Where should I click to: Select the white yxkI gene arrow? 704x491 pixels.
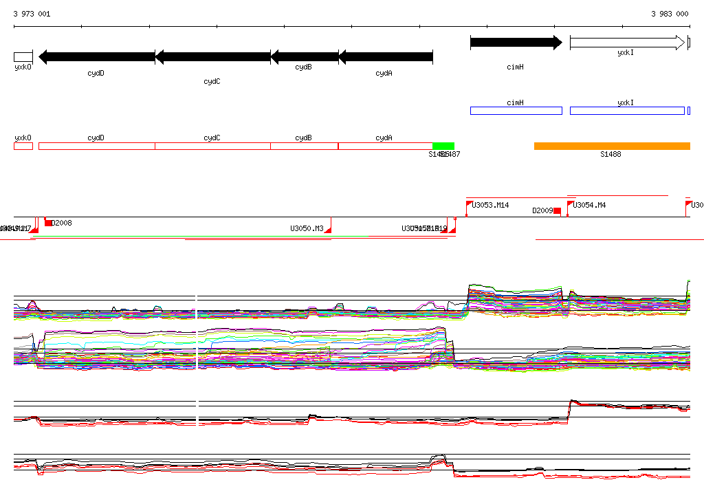pyautogui.click(x=627, y=43)
